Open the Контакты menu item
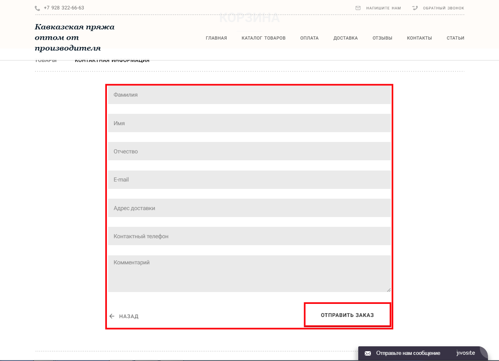 pos(419,38)
